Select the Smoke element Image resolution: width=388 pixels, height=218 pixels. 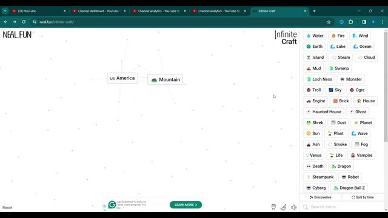point(337,144)
